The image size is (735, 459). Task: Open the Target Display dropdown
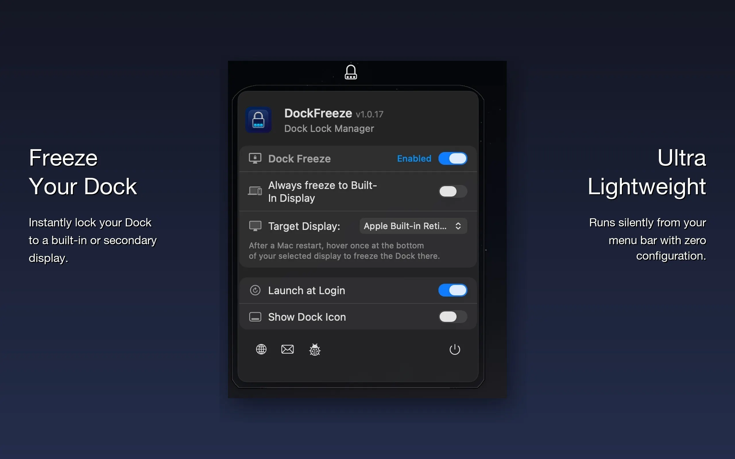point(413,226)
